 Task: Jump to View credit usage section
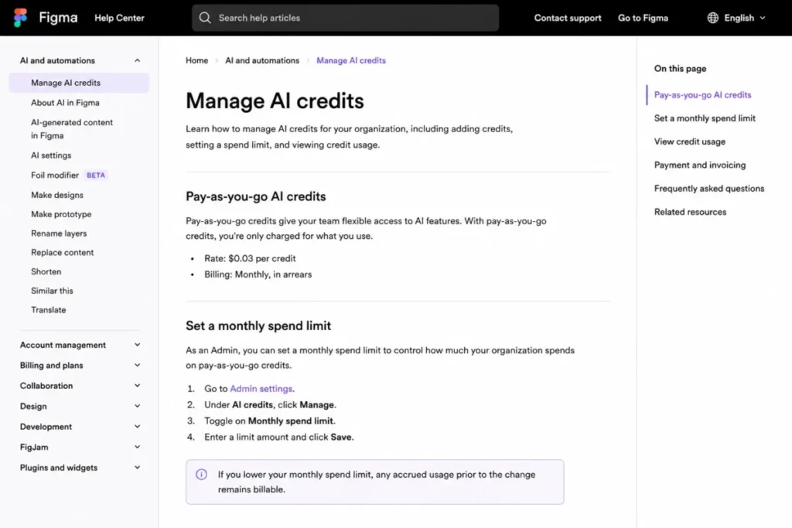tap(689, 141)
